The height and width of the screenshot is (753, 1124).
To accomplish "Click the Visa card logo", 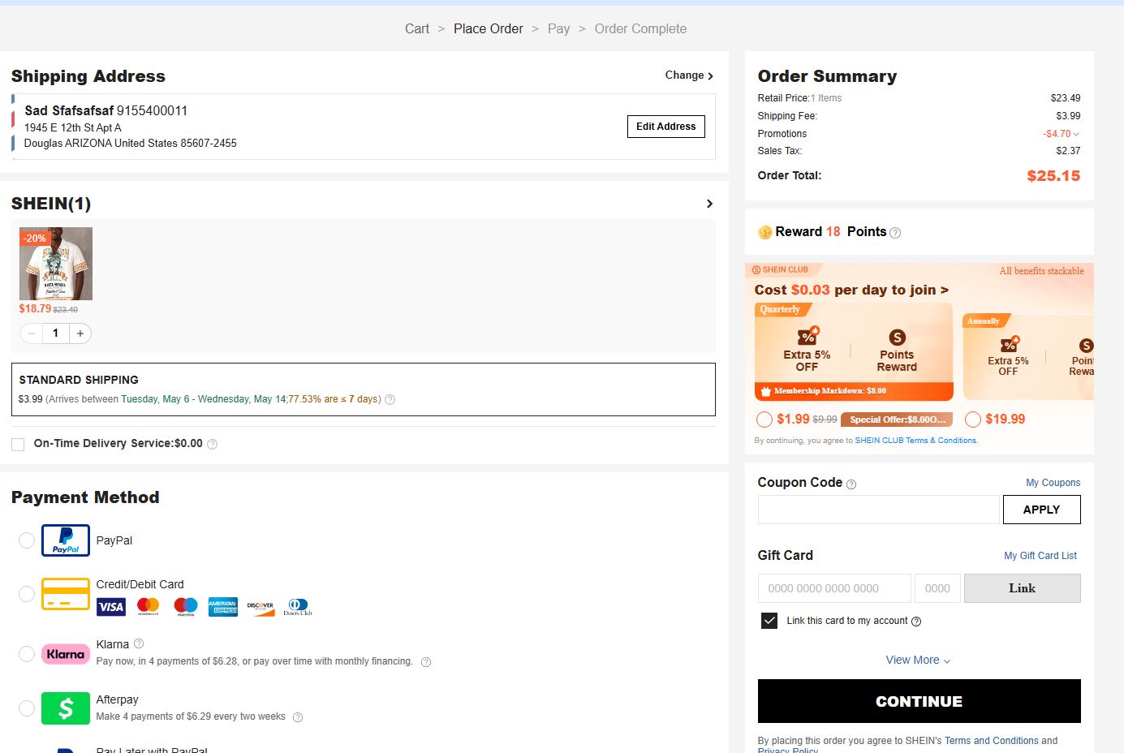I will [111, 606].
